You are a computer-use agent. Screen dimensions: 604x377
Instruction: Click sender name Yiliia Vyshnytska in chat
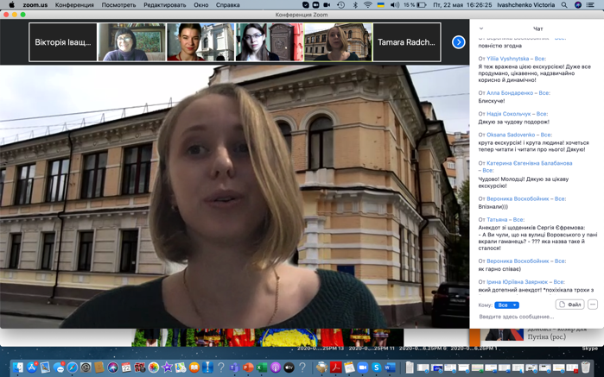507,59
